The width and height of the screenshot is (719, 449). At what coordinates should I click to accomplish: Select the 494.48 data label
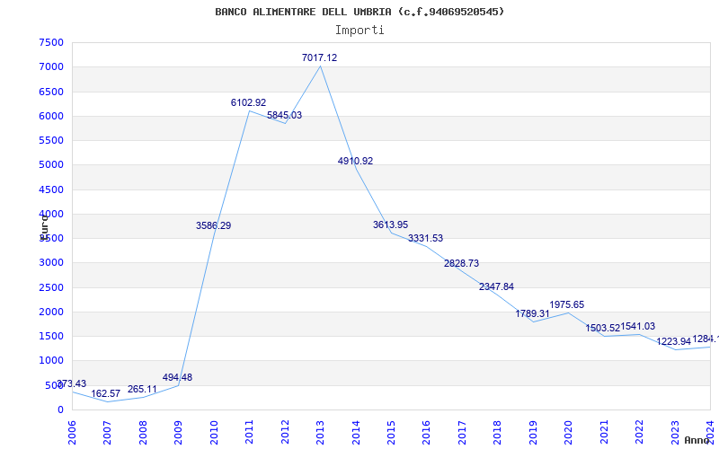[177, 377]
